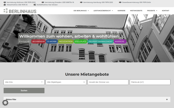Call Gewerbevermietung phone number link

[136, 2]
